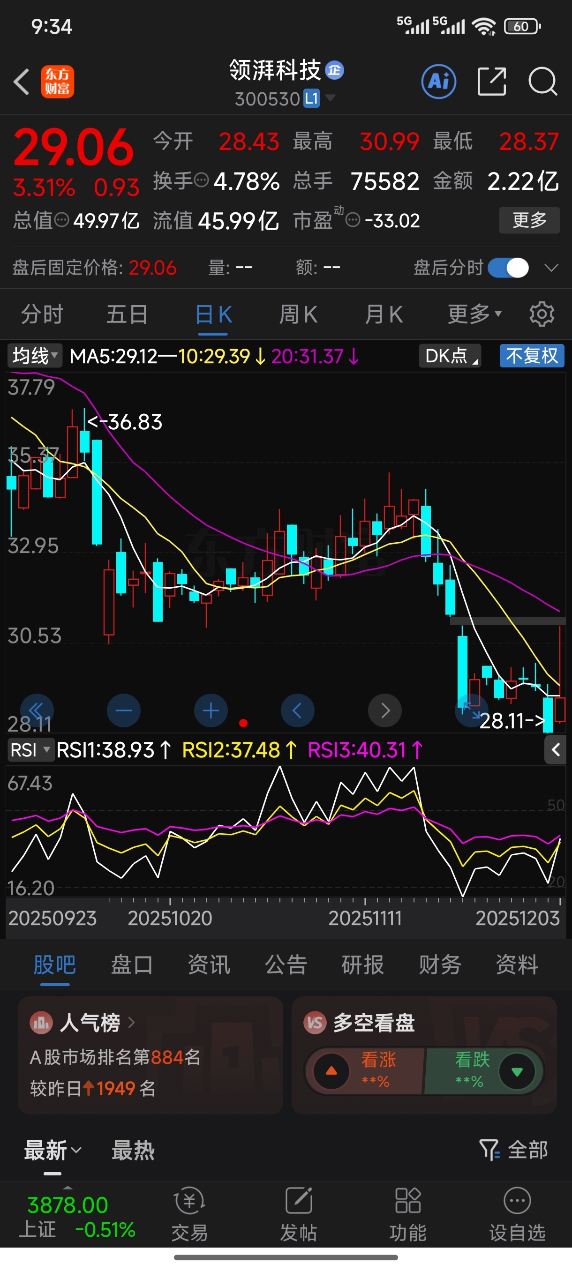Viewport: 572px width, 1271px height.
Task: Switch to 最热 posts
Action: pyautogui.click(x=133, y=1151)
